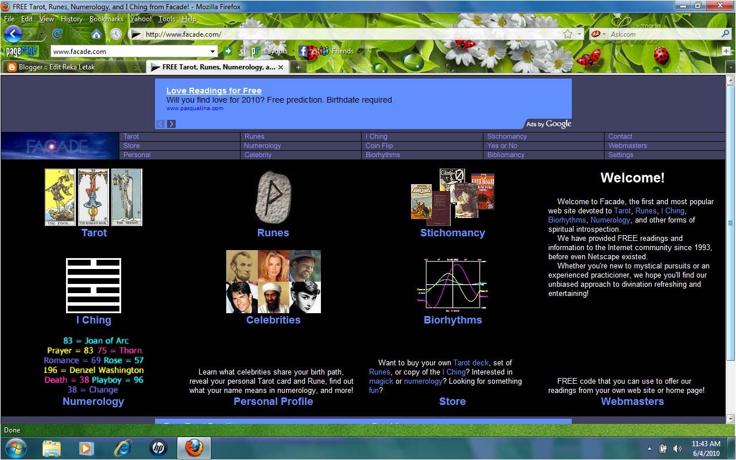Open the volume speaker icon in tray
The image size is (736, 460).
point(677,449)
